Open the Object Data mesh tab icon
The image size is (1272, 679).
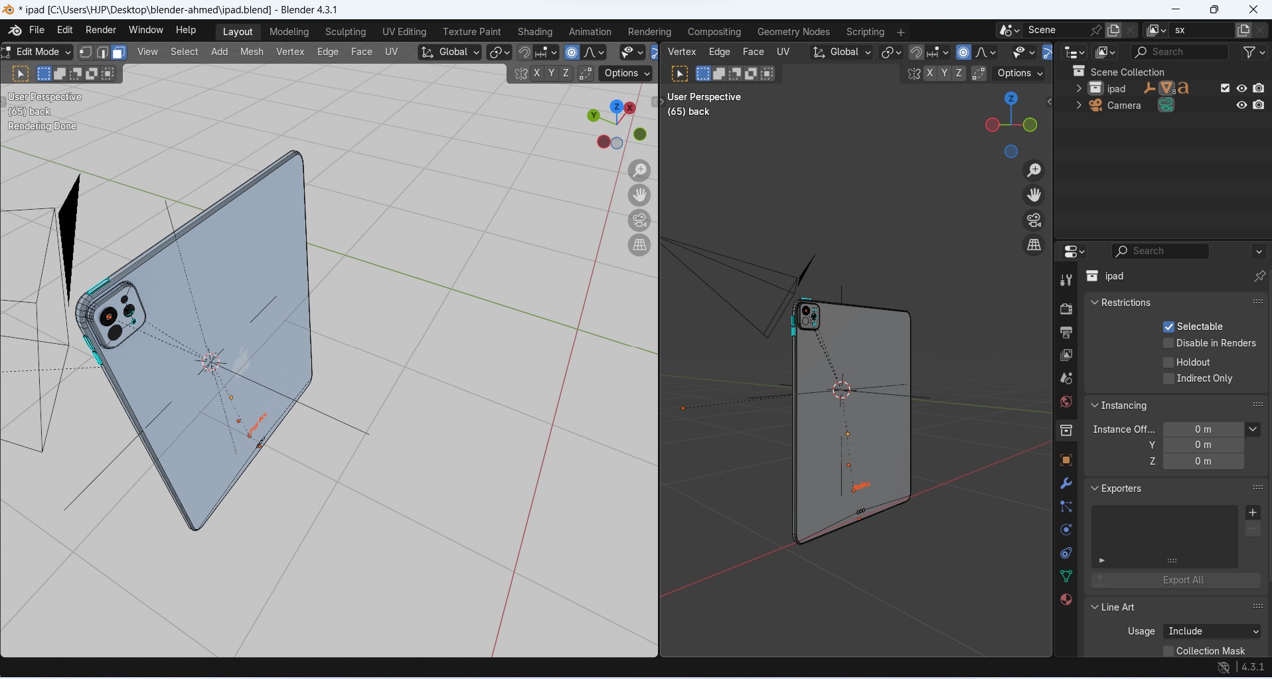tap(1066, 576)
